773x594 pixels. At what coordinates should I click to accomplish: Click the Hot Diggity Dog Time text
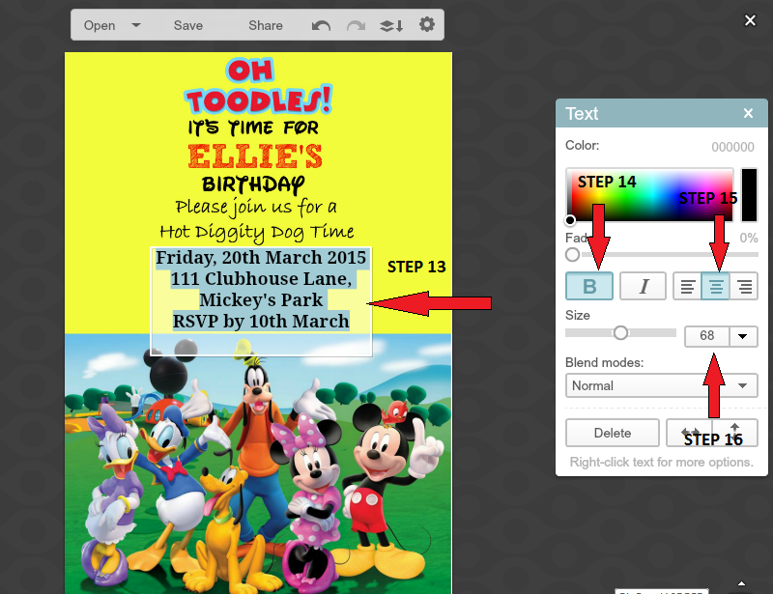(256, 232)
